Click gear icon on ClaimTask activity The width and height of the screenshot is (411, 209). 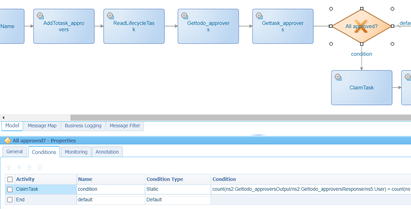[338, 77]
